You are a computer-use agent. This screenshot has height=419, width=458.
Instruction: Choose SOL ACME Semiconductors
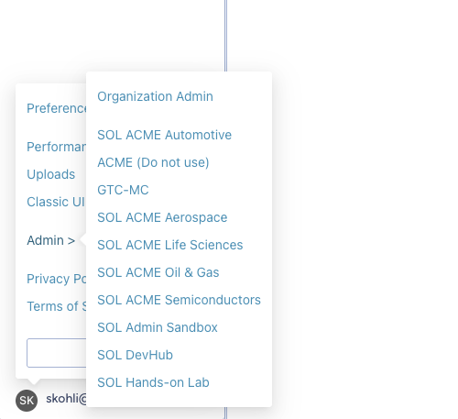coord(179,300)
